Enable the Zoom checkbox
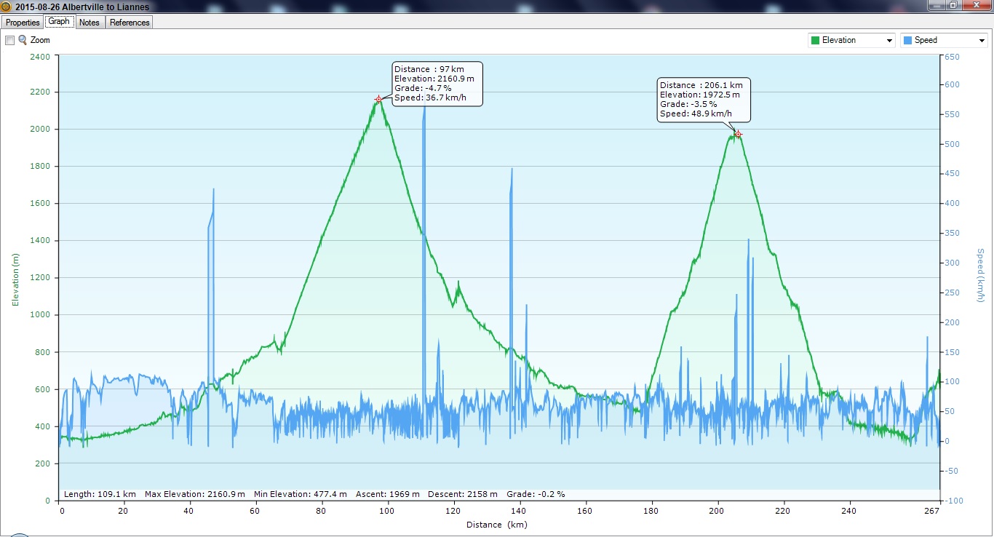This screenshot has width=994, height=537. (x=9, y=41)
